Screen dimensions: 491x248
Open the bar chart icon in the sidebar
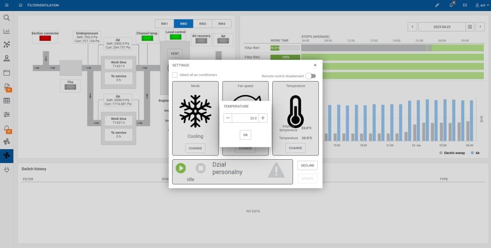pos(7,31)
